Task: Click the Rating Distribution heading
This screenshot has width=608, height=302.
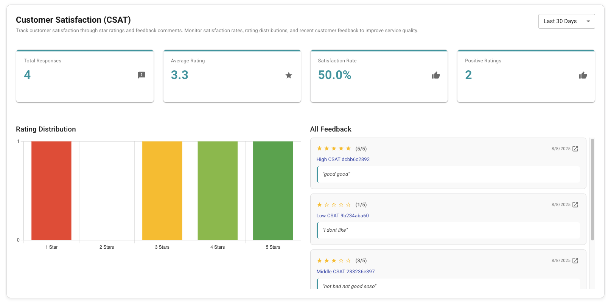Action: [x=46, y=129]
